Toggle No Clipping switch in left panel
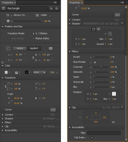 tap(57, 126)
